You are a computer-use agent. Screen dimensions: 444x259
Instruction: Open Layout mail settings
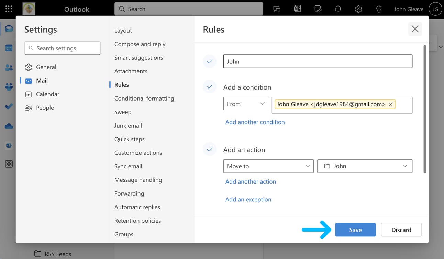[x=123, y=31]
